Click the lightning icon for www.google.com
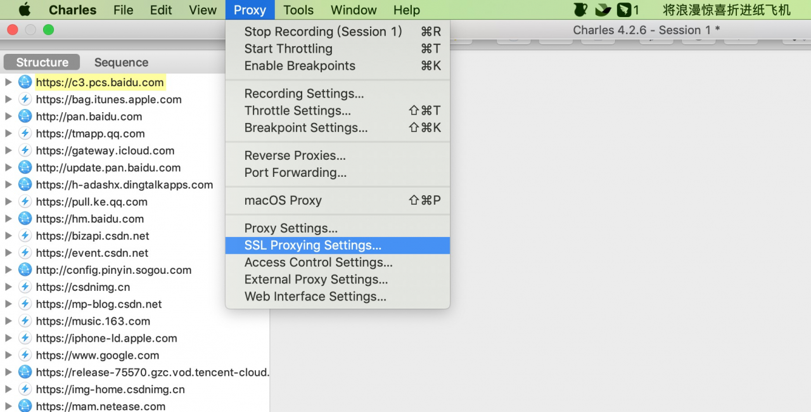This screenshot has height=412, width=811. point(25,355)
